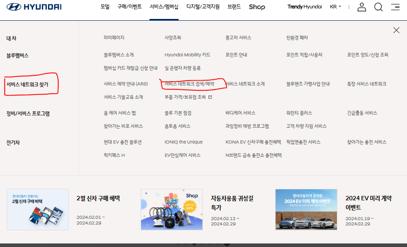The image size is (407, 247).
Task: Open 홈투홈 서비스 link
Action: point(177,126)
